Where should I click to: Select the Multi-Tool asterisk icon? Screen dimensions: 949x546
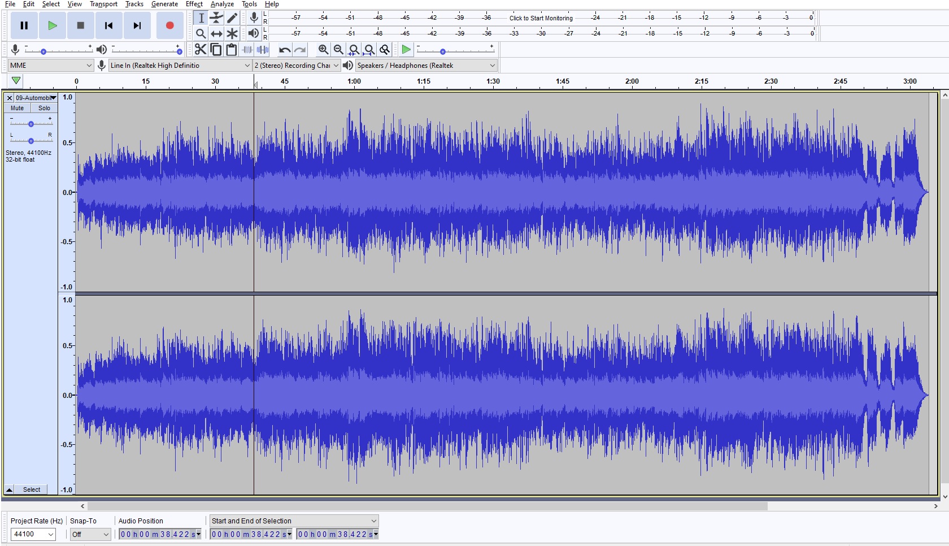232,33
